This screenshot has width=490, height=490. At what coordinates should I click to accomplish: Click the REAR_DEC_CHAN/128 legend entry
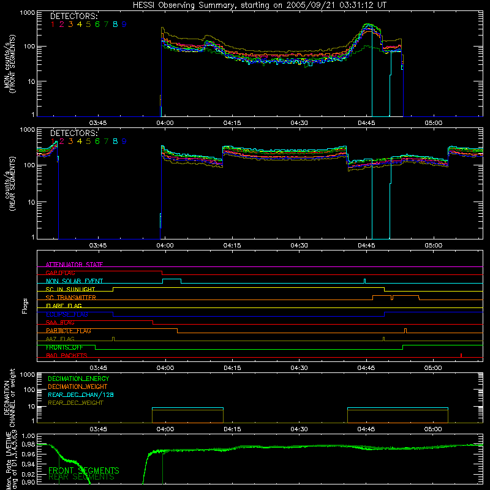pyautogui.click(x=81, y=394)
